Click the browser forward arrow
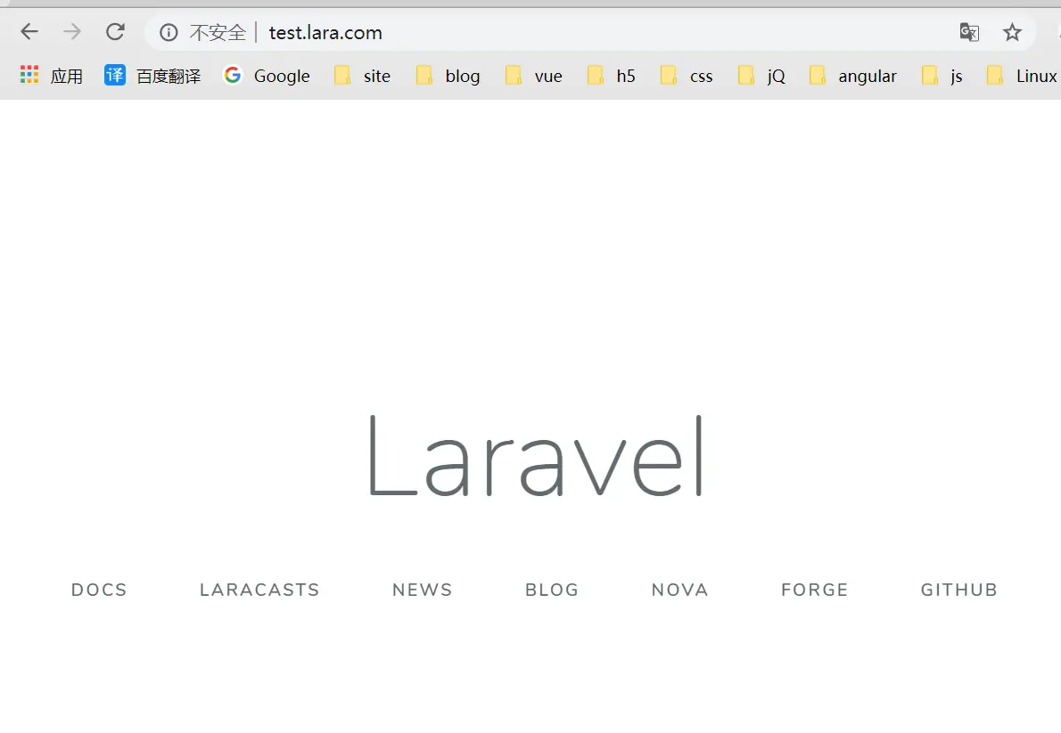This screenshot has height=733, width=1061. pyautogui.click(x=72, y=32)
